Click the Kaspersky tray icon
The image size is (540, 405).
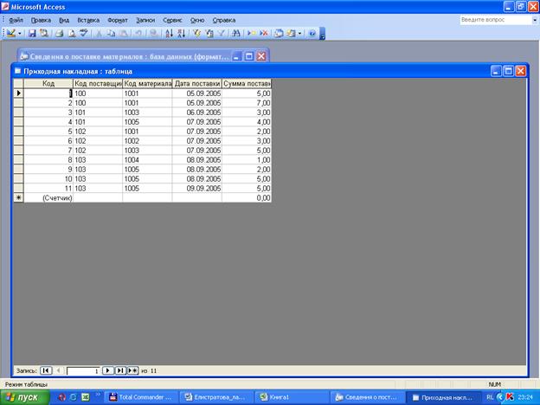coord(510,397)
